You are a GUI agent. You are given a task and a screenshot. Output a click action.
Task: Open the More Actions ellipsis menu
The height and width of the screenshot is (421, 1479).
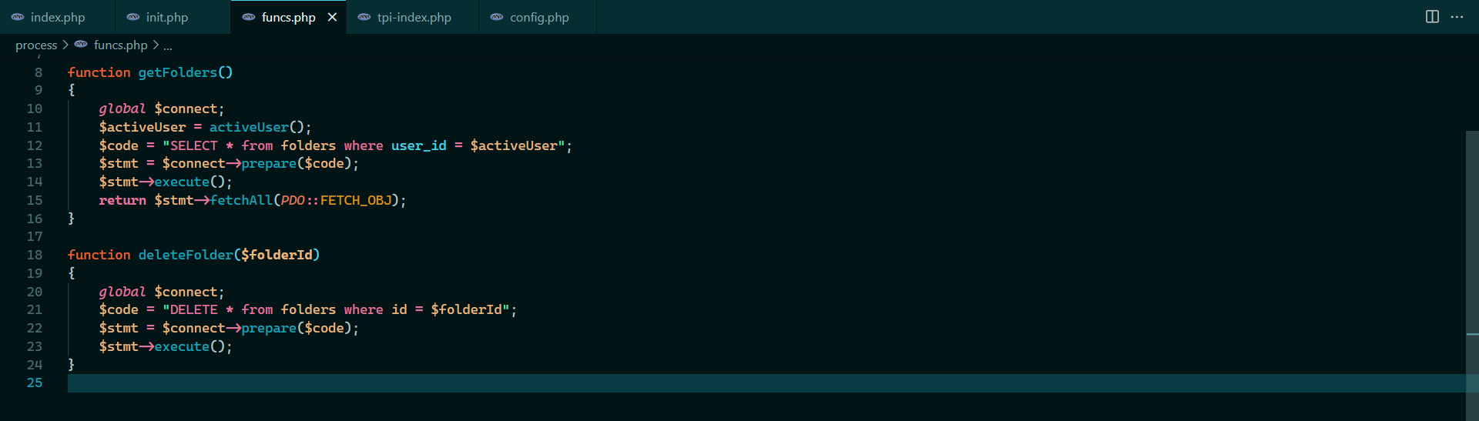(x=1457, y=17)
